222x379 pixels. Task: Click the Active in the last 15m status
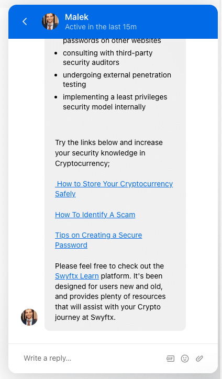[101, 27]
